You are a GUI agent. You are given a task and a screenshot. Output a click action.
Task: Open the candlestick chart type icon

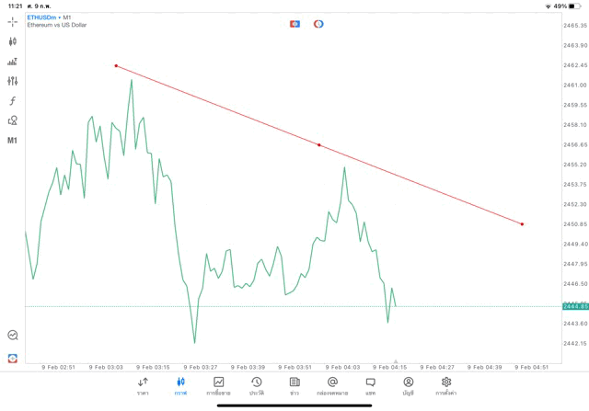pyautogui.click(x=13, y=41)
